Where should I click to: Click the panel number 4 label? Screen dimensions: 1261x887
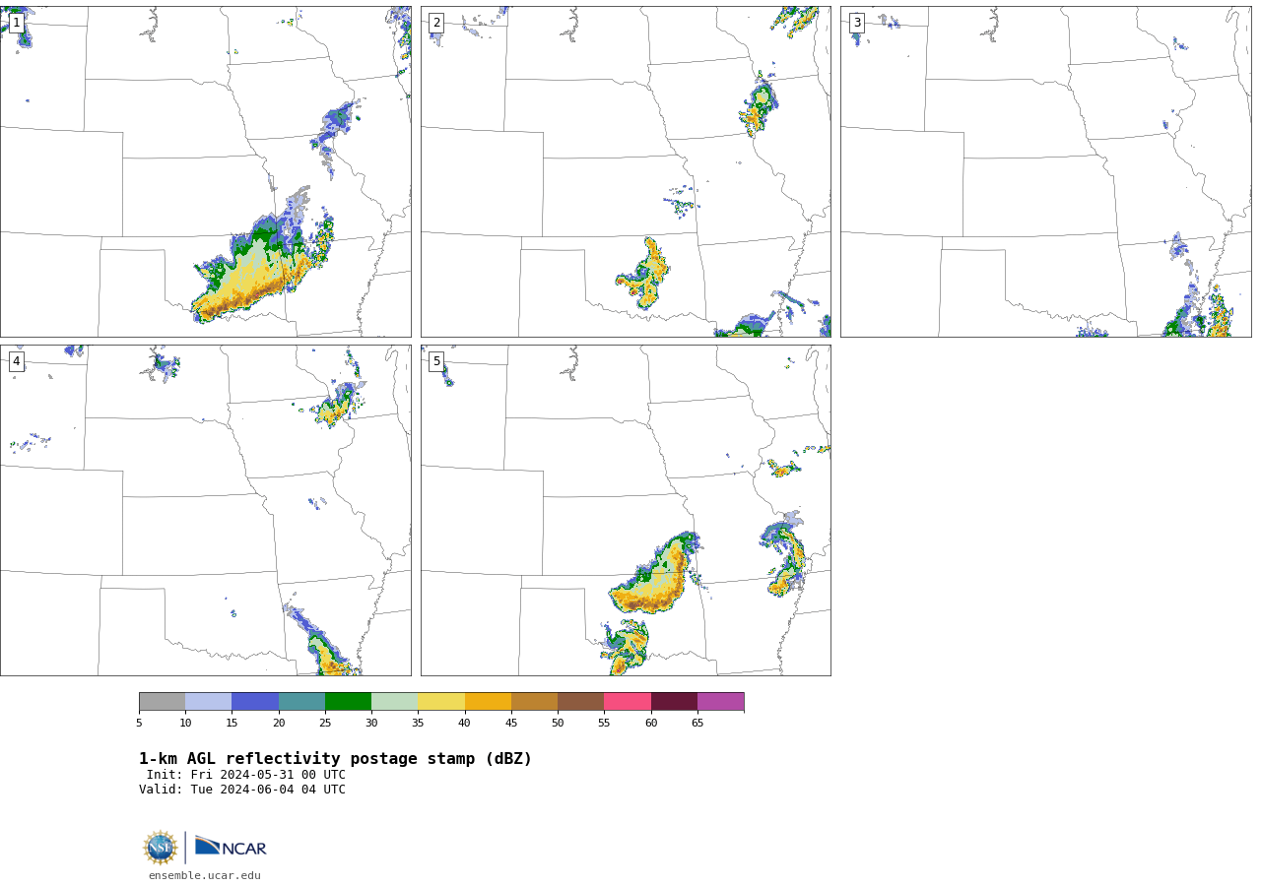pos(16,361)
